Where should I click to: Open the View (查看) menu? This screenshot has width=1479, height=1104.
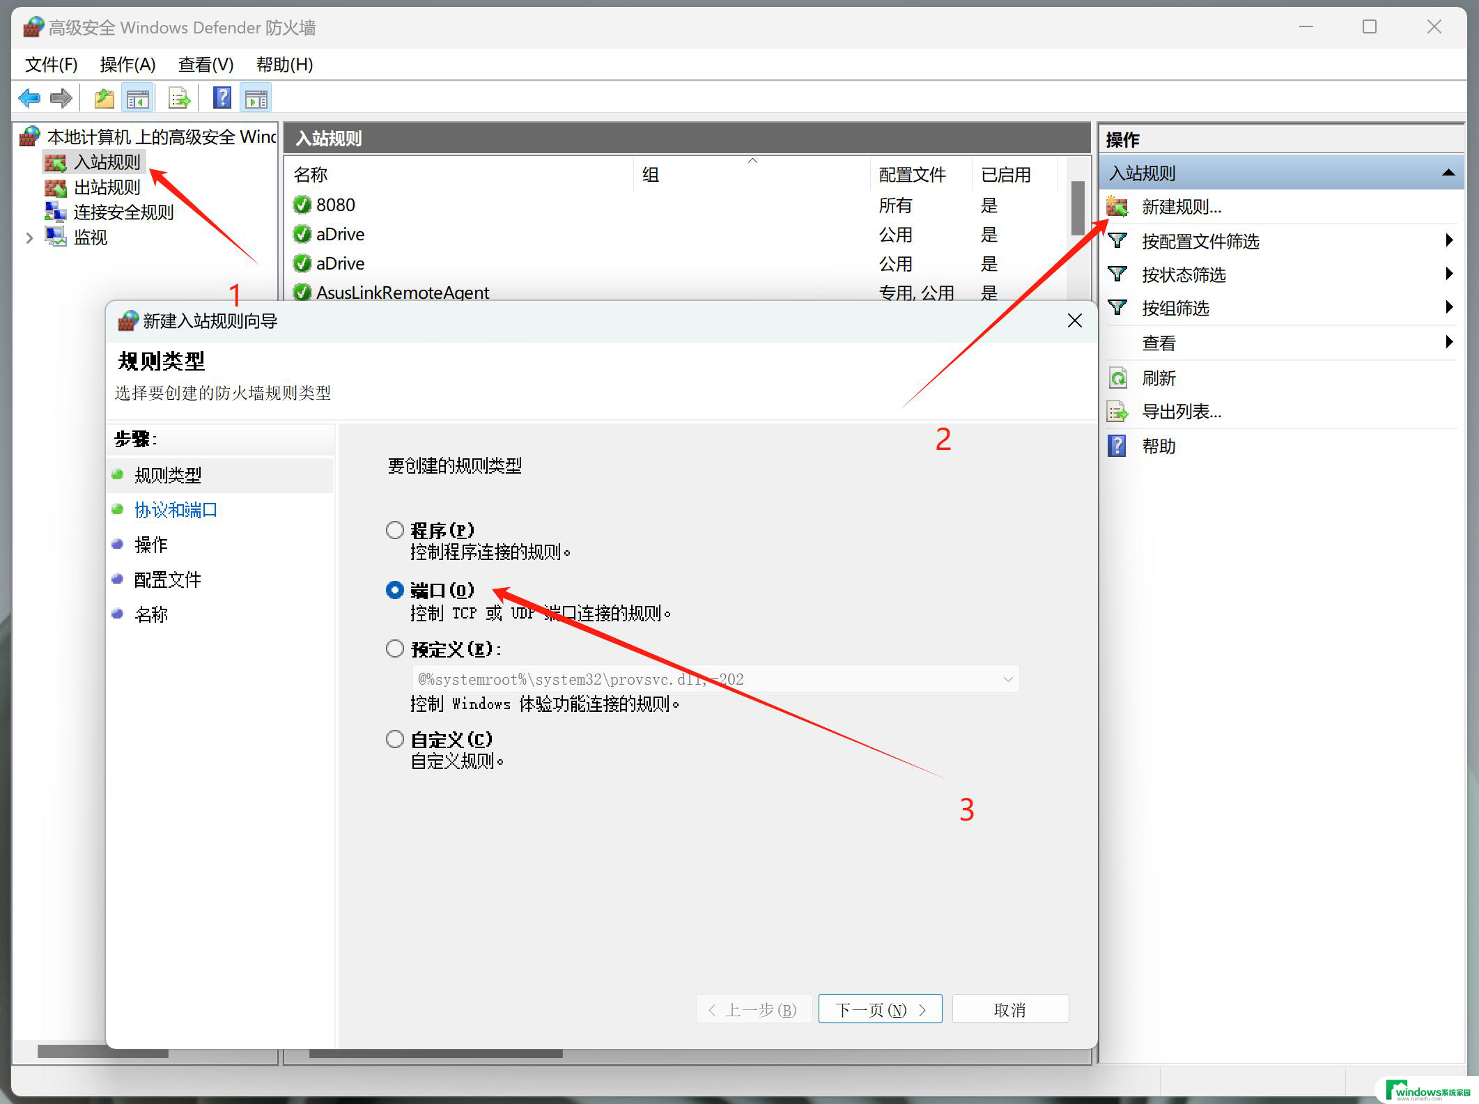[x=206, y=64]
